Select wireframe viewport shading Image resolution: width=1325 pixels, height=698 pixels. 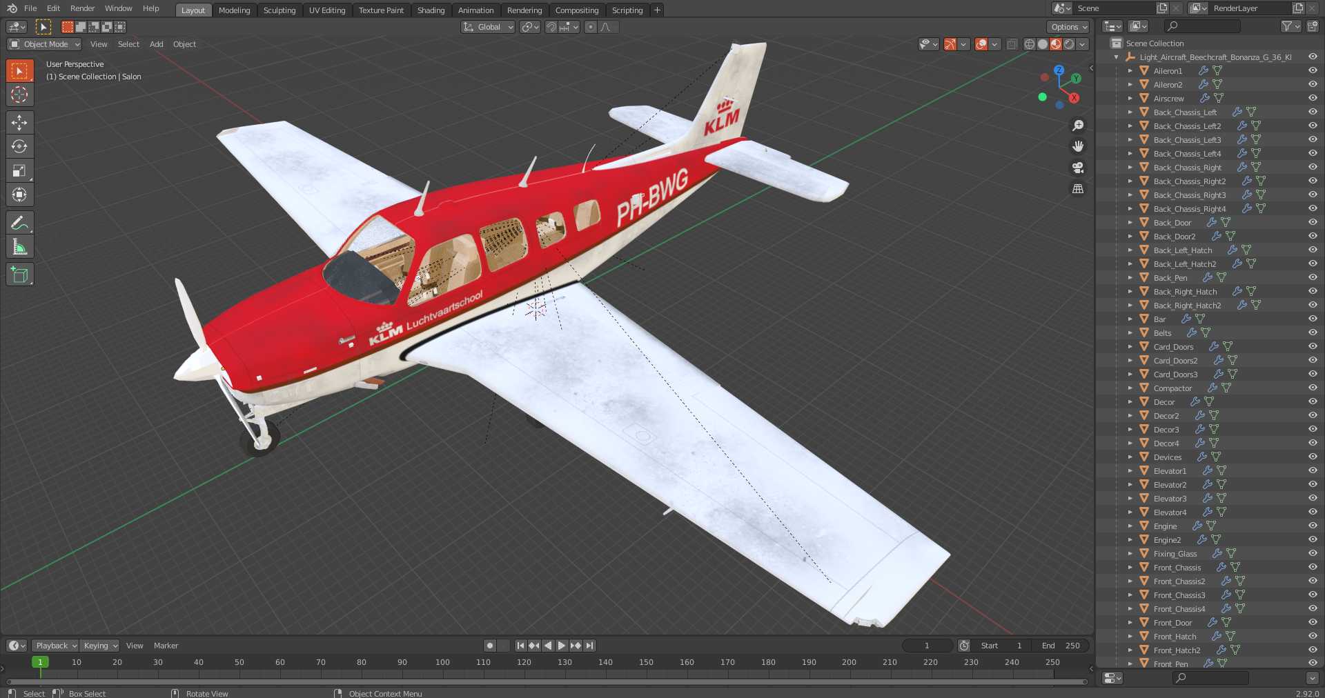[1030, 44]
